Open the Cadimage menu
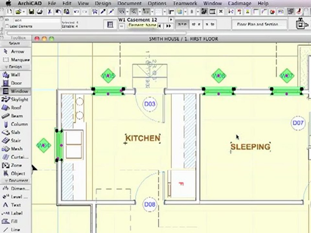The height and width of the screenshot is (233, 311). click(x=239, y=3)
